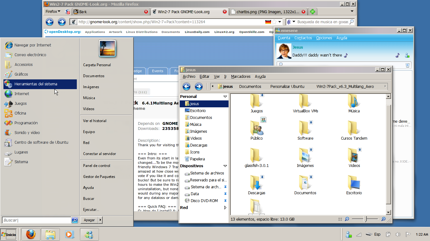Viewport: 430px width, 241px height.
Task: Open Contactos menu in emesene
Action: coord(303,38)
